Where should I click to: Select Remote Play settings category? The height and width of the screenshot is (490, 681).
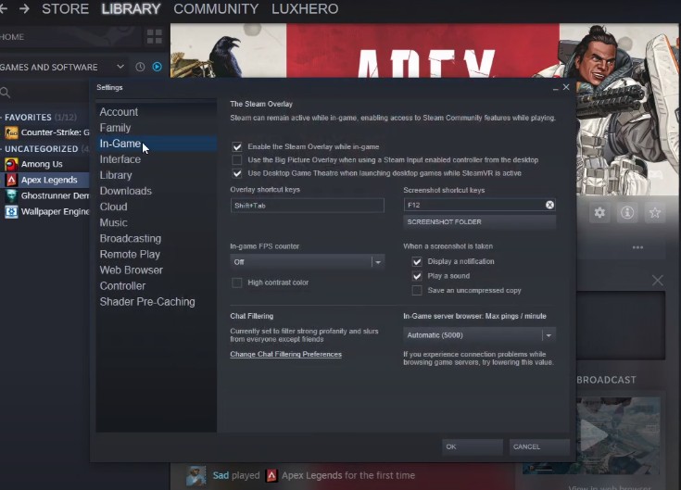156,255
